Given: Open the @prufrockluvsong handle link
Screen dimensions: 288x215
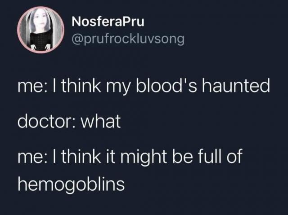Looking at the screenshot, I should tap(128, 39).
